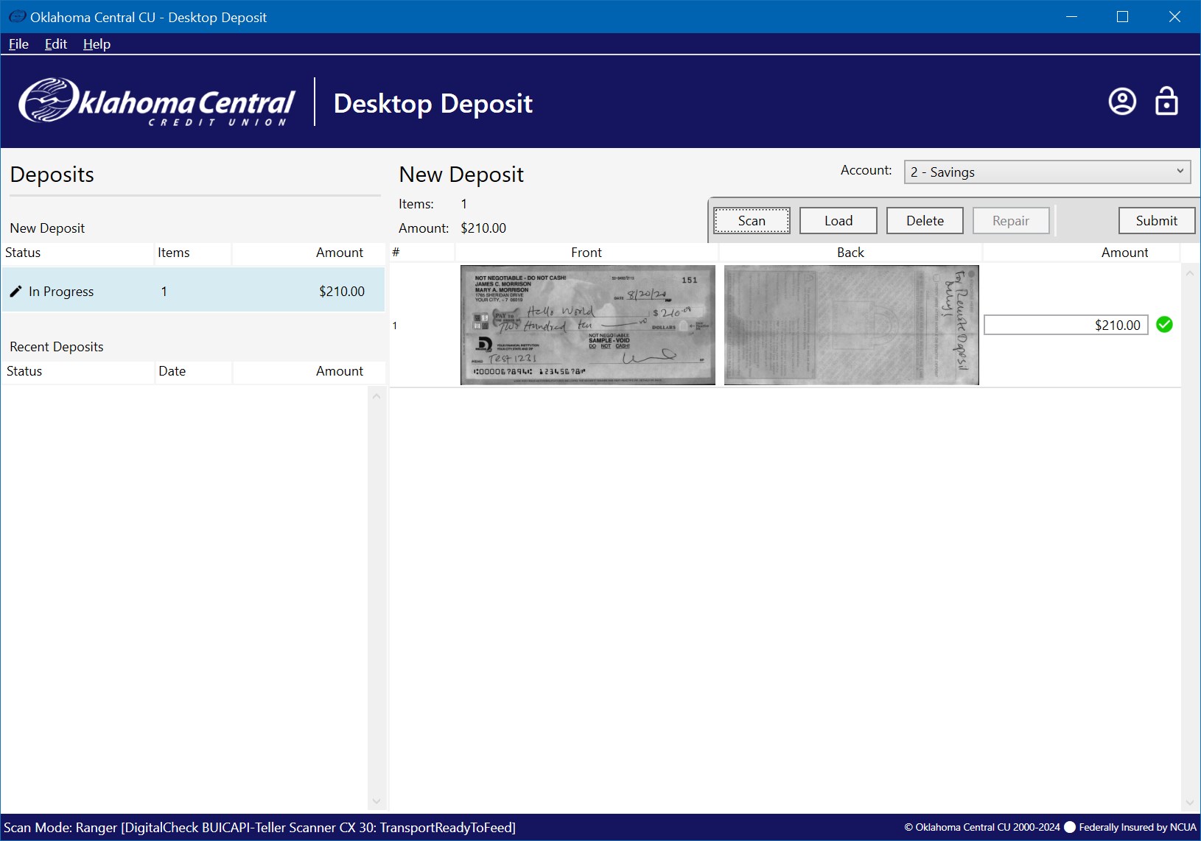The image size is (1201, 841).
Task: Click the scroll up arrow in check items list
Action: pos(1189,273)
